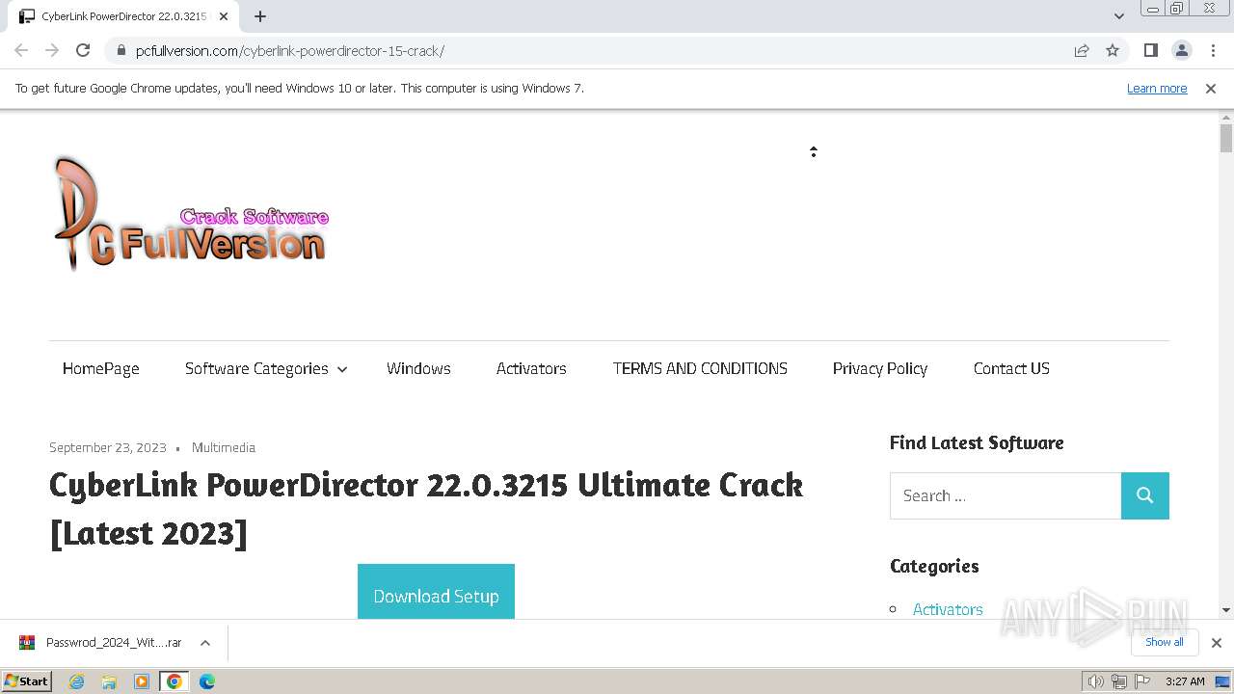Go back with the browser back arrow
Viewport: 1234px width, 694px height.
pyautogui.click(x=21, y=50)
